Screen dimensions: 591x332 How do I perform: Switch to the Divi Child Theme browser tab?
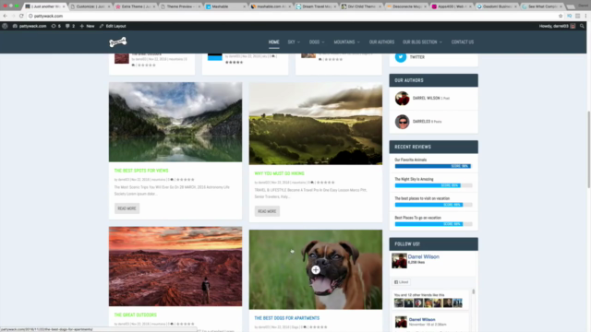click(361, 6)
